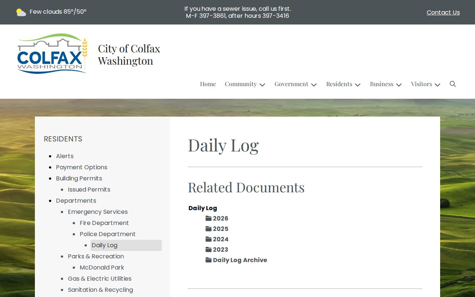Screen dimensions: 475x297
Task: Open Gas & Electric Utilities link
Action: (99, 278)
